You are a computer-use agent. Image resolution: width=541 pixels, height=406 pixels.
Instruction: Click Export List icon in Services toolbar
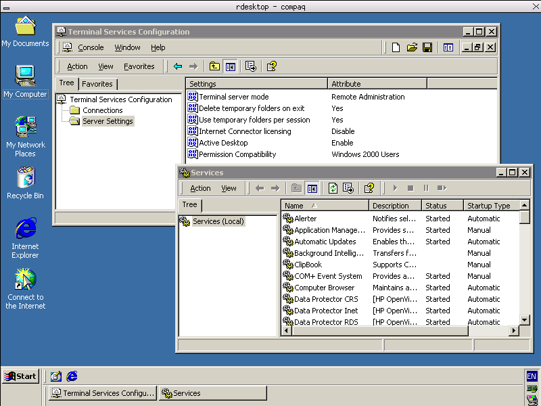(x=348, y=188)
